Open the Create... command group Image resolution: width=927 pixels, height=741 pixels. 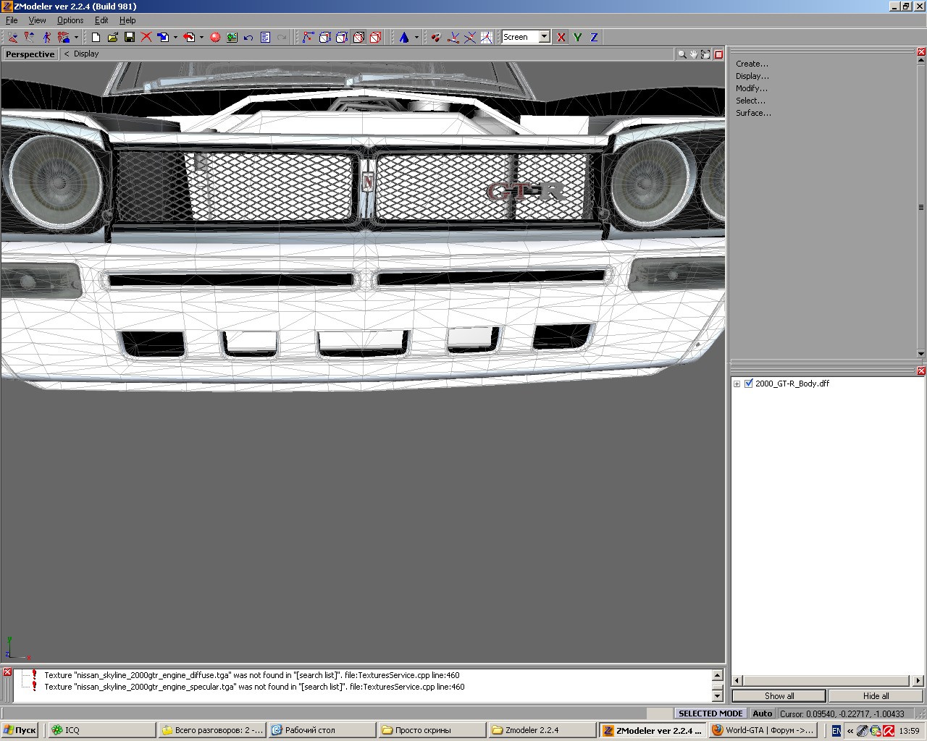[x=752, y=64]
